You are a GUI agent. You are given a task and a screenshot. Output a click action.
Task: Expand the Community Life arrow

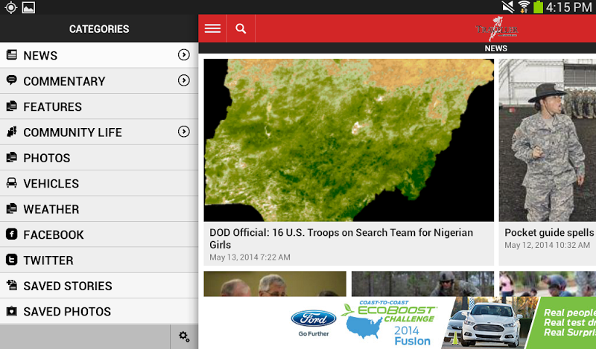tap(183, 132)
